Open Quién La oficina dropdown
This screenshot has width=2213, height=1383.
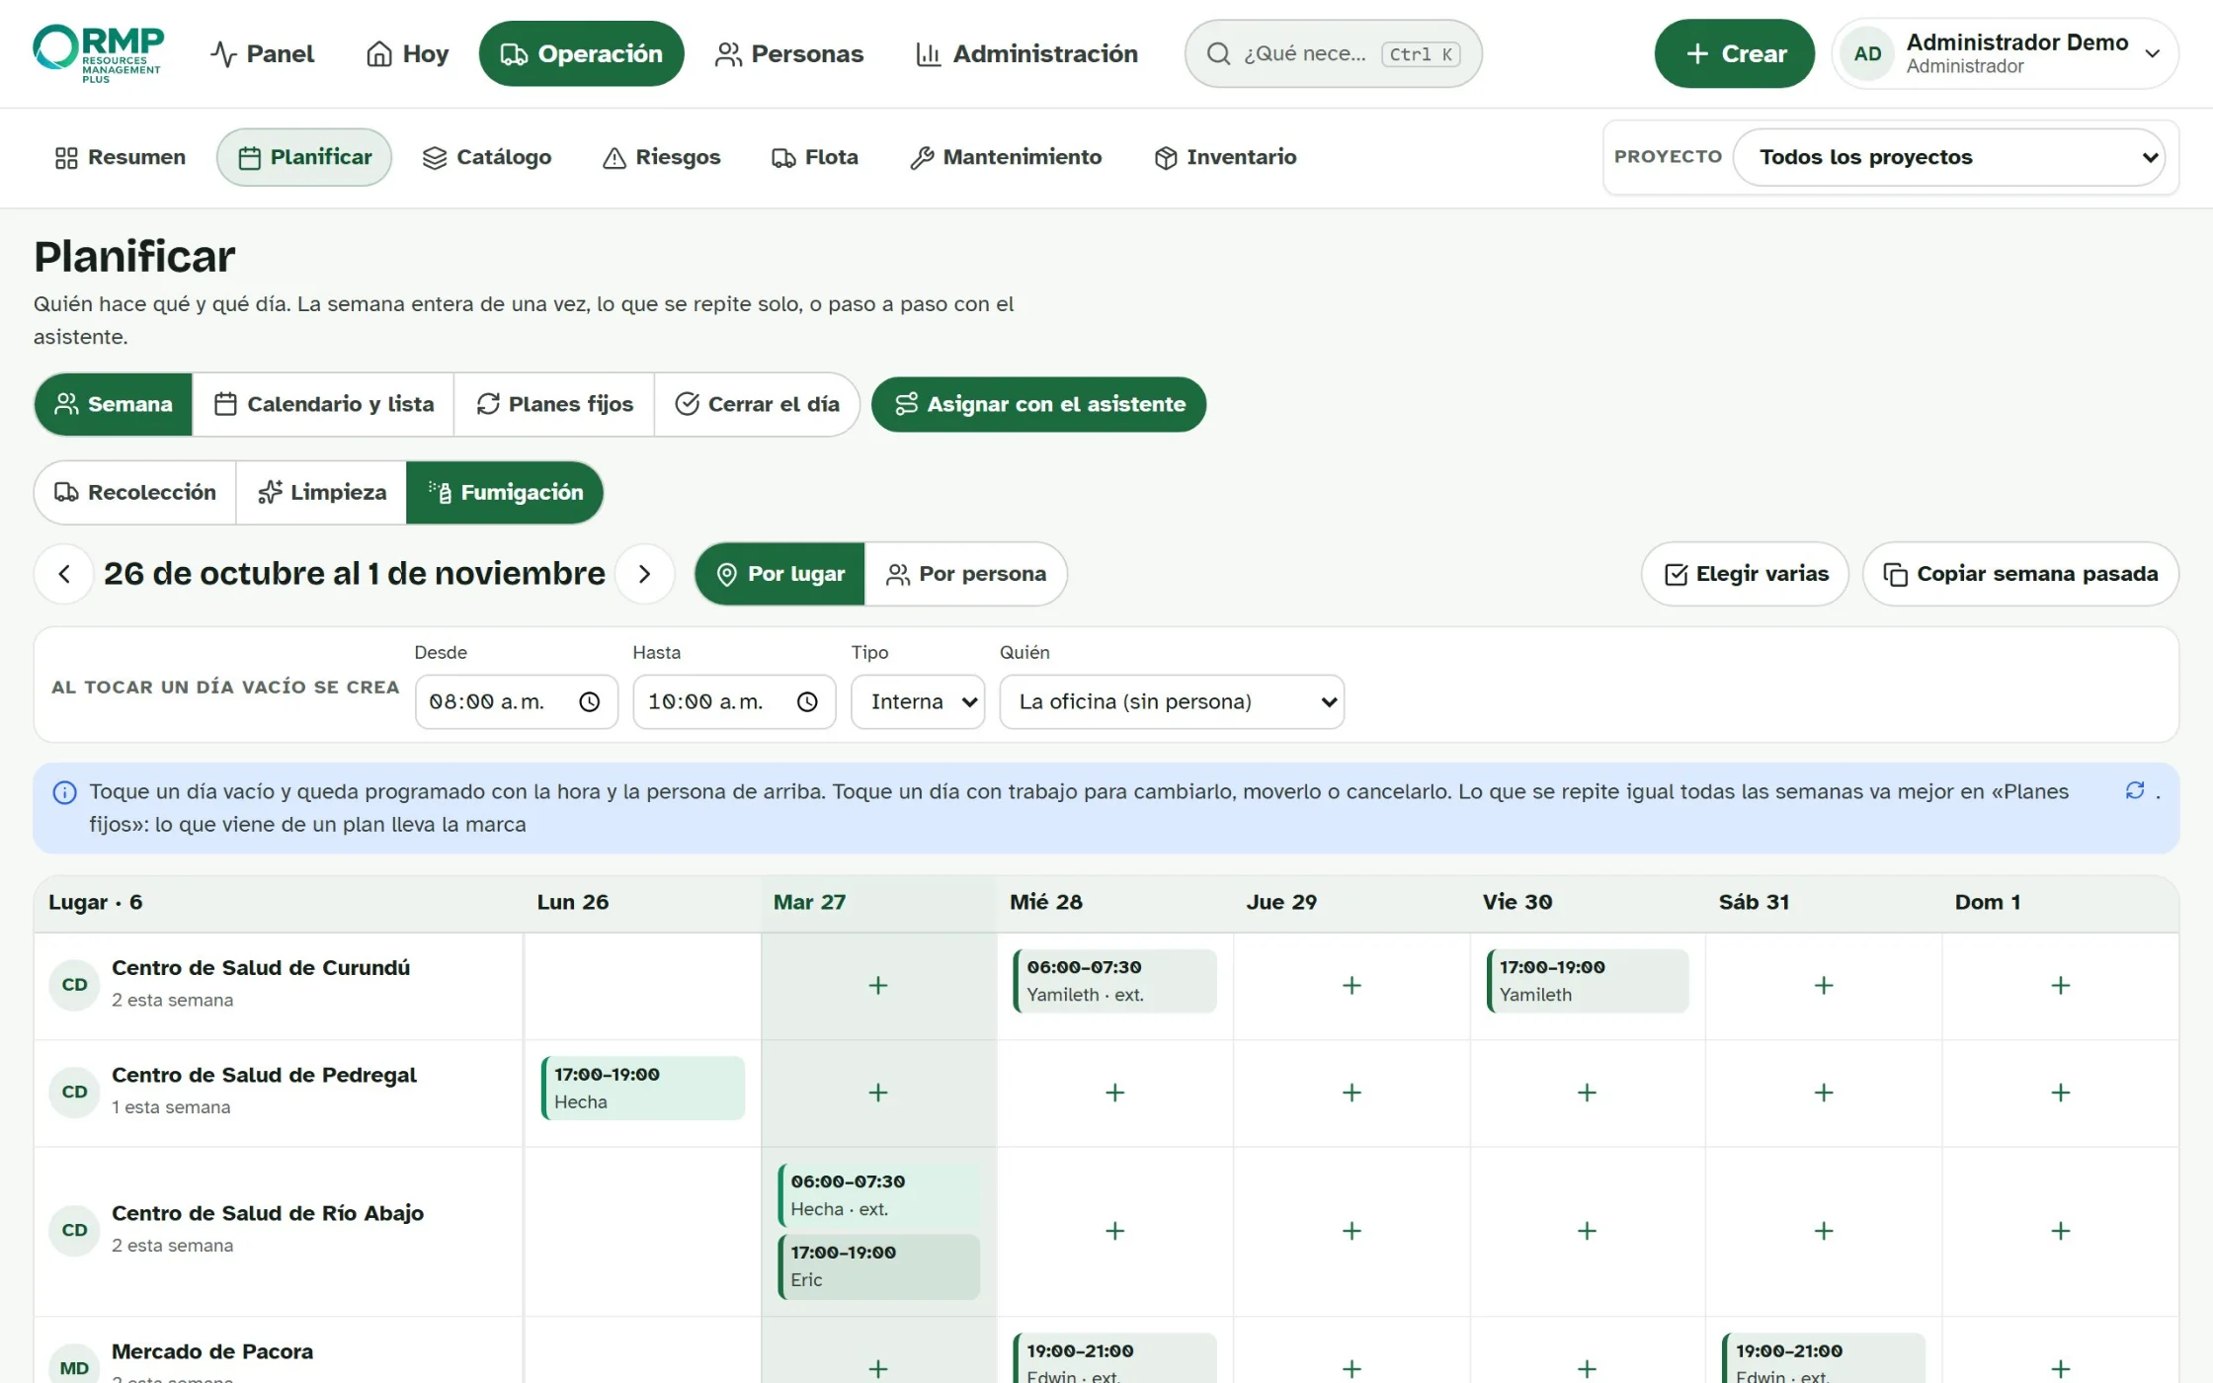[x=1172, y=701]
